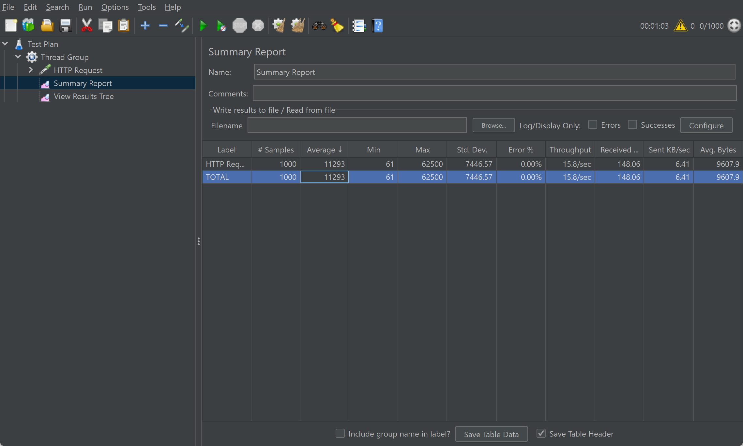Click into the Filename input field
Screen dimensions: 743x446
(x=357, y=125)
